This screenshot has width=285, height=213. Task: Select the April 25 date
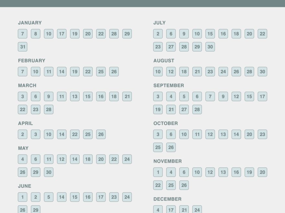click(88, 134)
